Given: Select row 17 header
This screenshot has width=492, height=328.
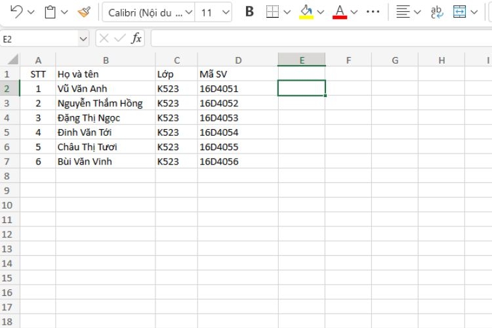Looking at the screenshot, I should 10,307.
